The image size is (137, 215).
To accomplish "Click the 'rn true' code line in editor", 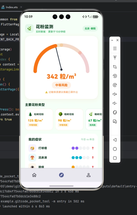I will click(6, 120).
